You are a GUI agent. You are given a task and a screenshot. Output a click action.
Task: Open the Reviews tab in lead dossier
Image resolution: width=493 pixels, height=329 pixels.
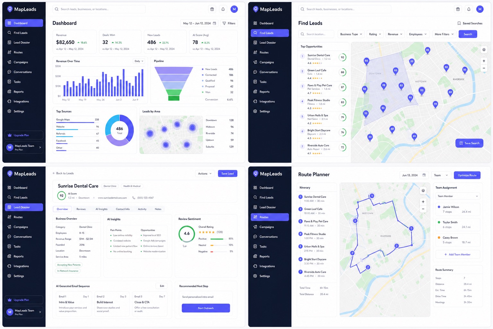(81, 209)
